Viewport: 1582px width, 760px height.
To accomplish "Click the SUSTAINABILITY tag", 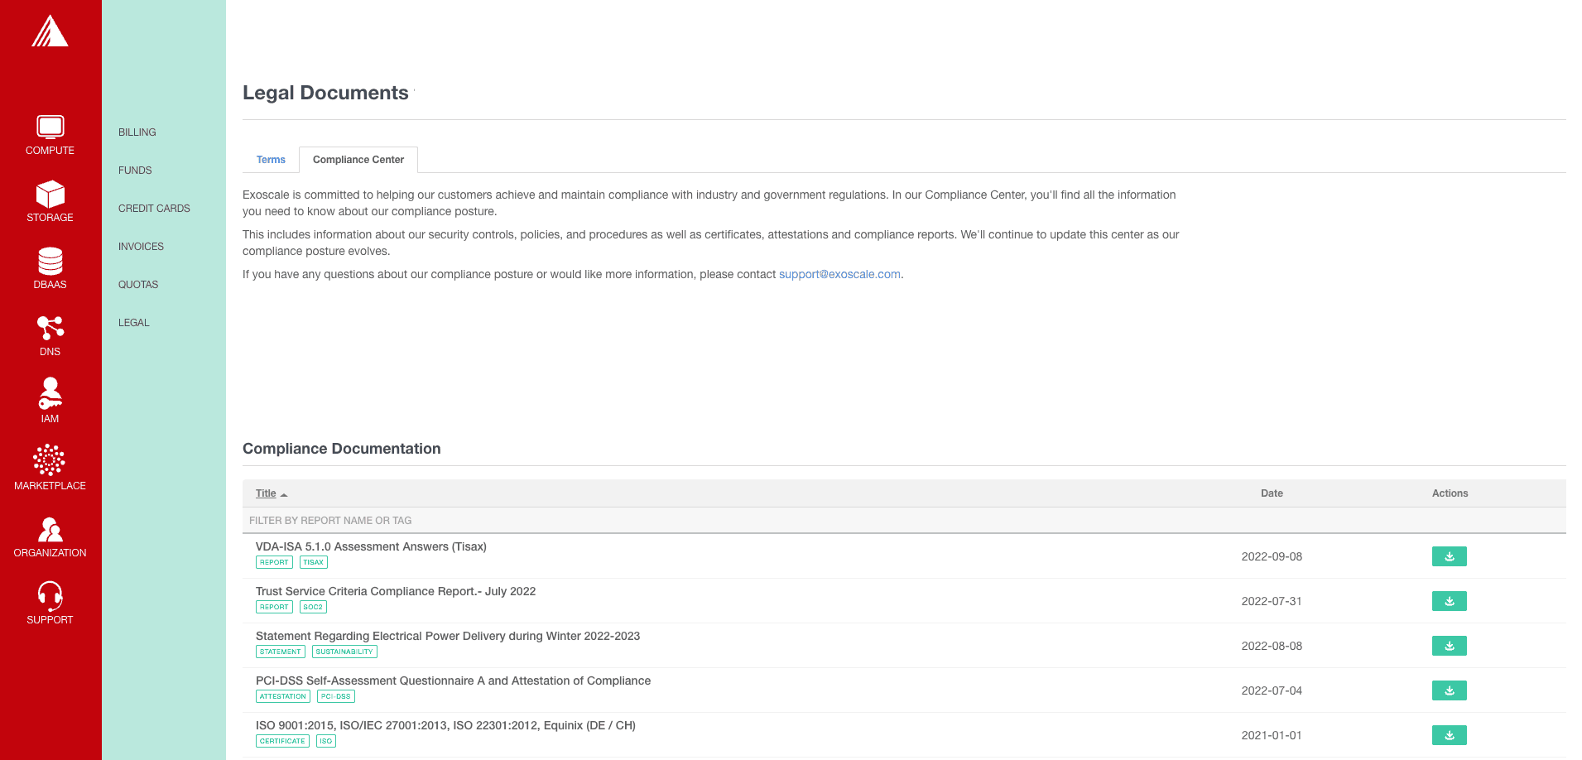I will click(344, 652).
